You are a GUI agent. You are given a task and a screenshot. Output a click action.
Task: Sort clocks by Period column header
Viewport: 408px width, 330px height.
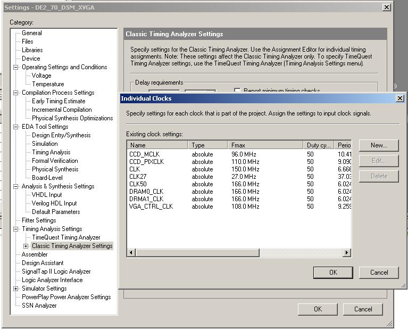click(x=343, y=145)
